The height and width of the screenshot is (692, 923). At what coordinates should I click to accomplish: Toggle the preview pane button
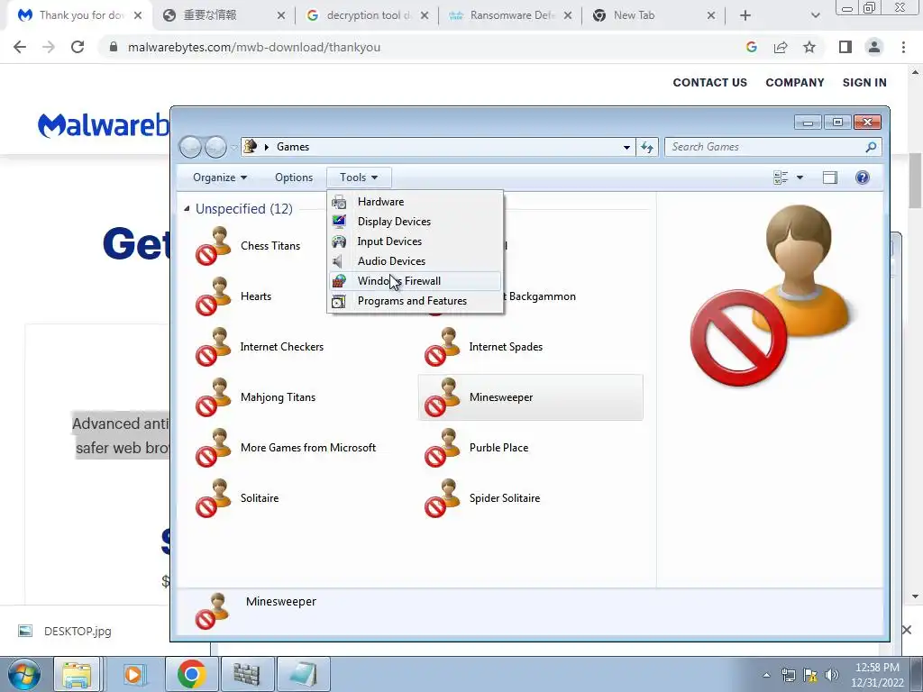pyautogui.click(x=830, y=178)
